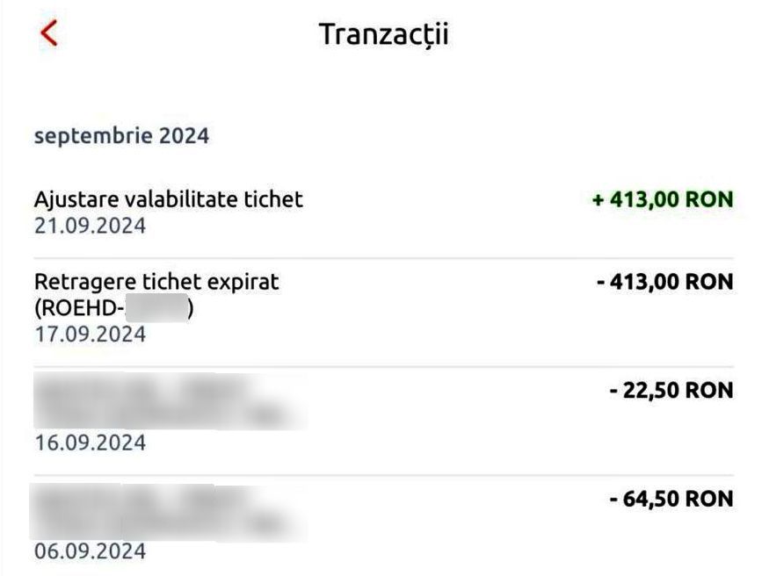The width and height of the screenshot is (769, 576).
Task: Open the Retragere tichet expirat transaction
Action: coord(156,282)
